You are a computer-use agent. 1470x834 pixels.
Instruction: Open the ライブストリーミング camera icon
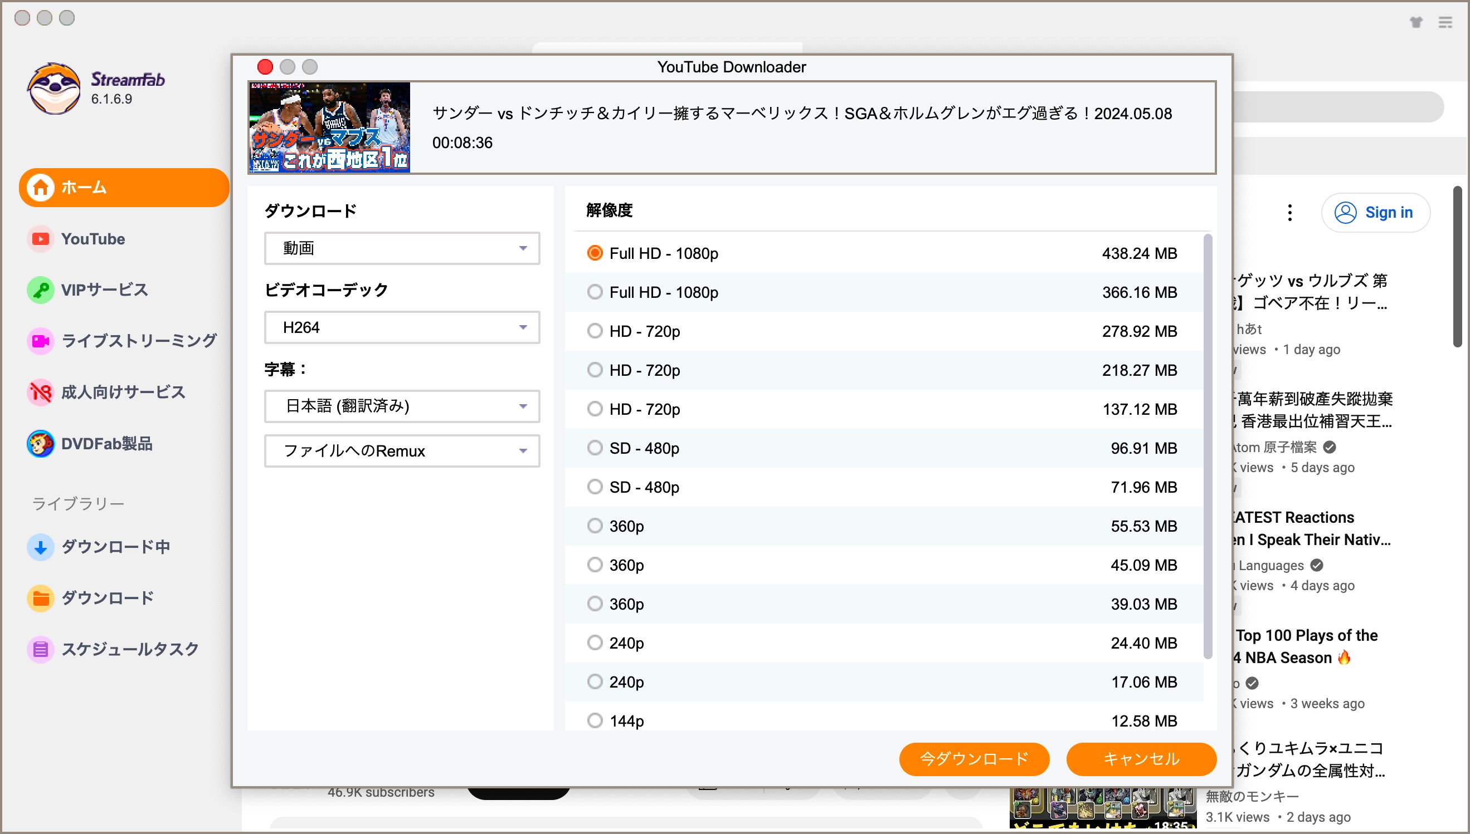click(40, 341)
